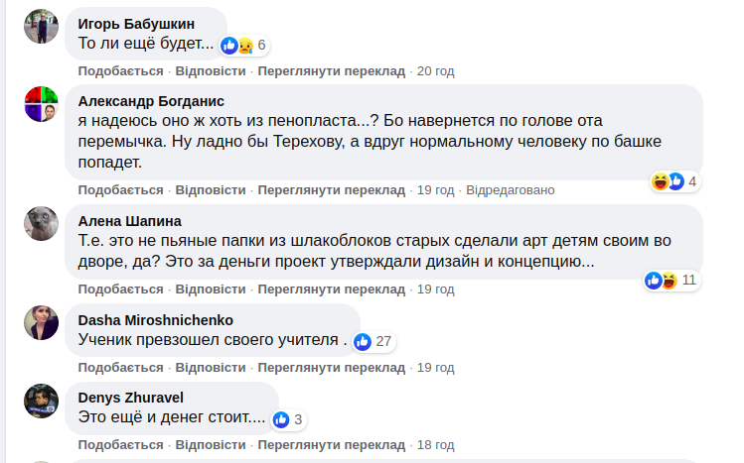Screen dimensions: 744x463
Task: Expand translation of Игорь Бабушкин's comment
Action: point(331,71)
